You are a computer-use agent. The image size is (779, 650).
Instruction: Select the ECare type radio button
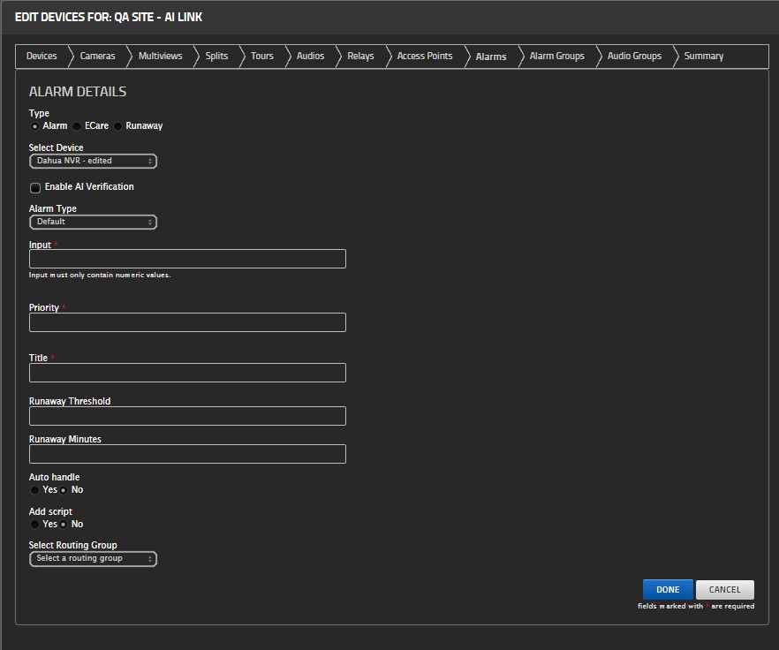click(x=78, y=126)
